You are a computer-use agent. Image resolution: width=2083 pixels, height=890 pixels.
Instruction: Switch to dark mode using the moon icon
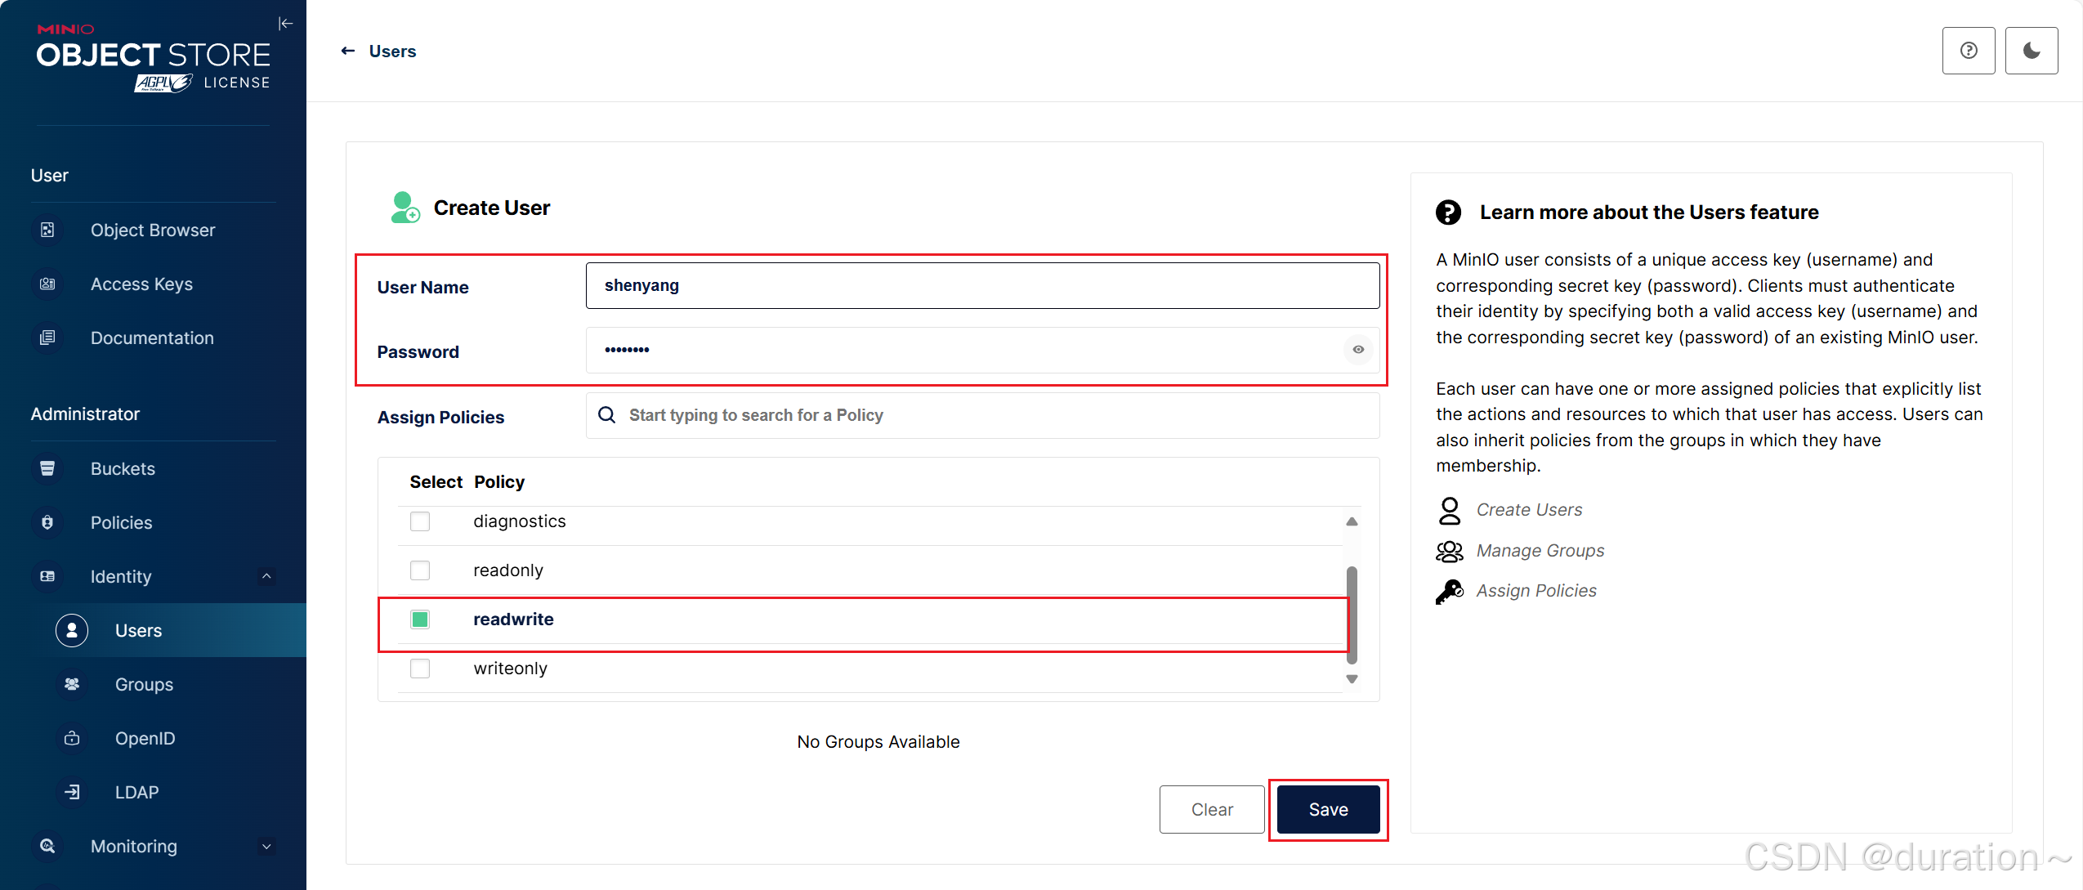click(2031, 51)
